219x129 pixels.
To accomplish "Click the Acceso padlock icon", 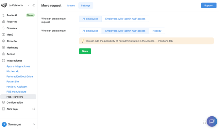I will (4, 54).
